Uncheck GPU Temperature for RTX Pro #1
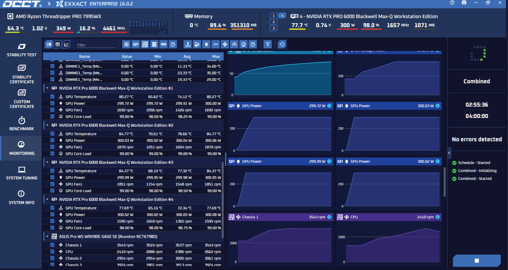This screenshot has width=508, height=270. 52,97
